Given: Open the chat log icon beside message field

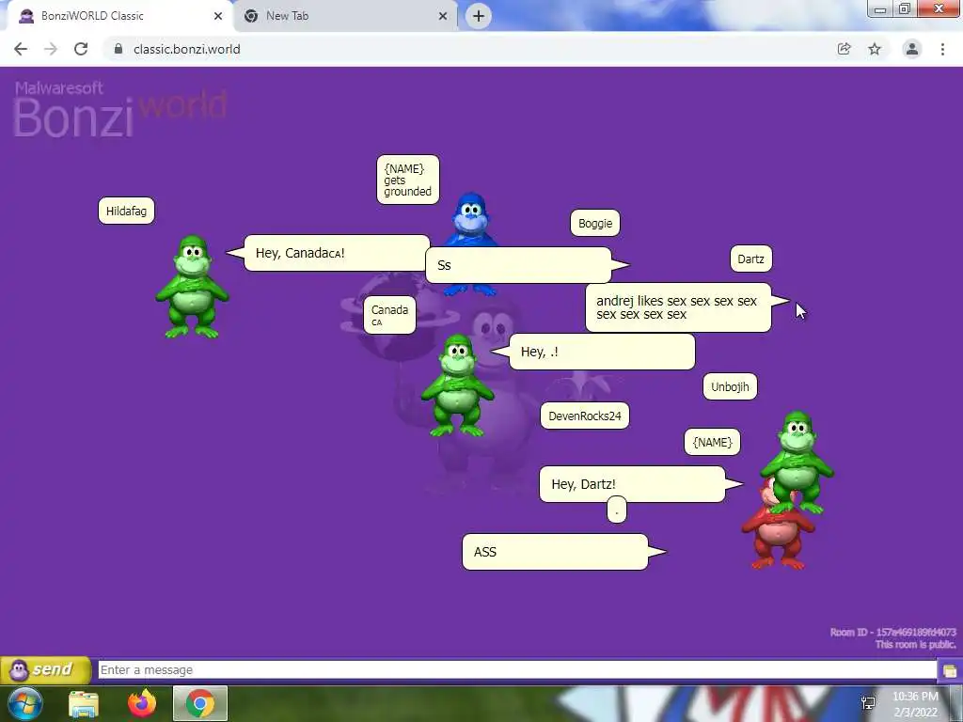Looking at the screenshot, I should coord(950,670).
